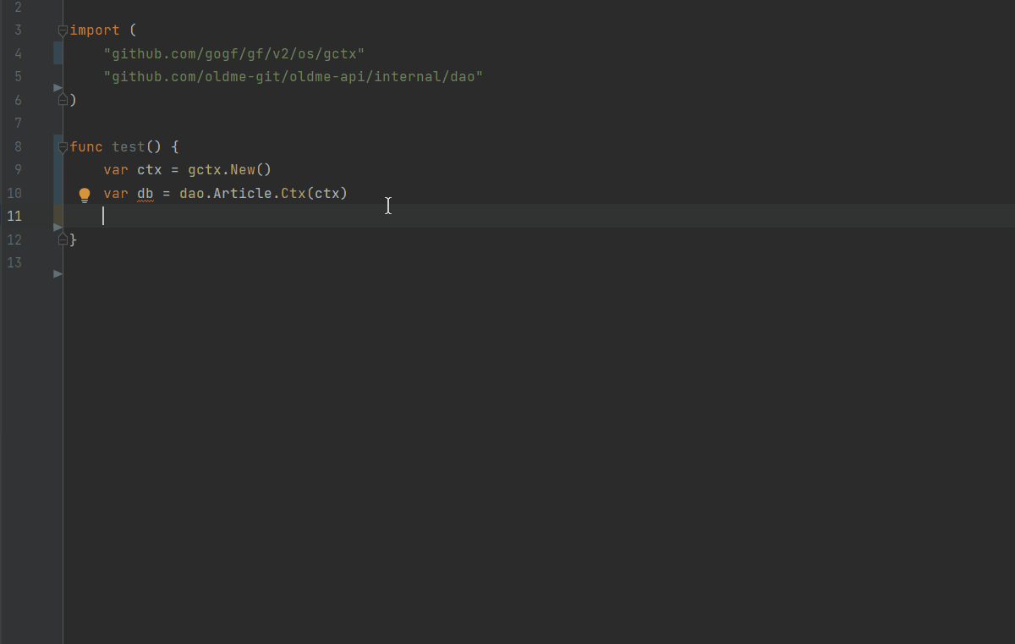Place cursor on empty line 13
Viewport: 1015px width, 644px height.
pyautogui.click(x=254, y=262)
